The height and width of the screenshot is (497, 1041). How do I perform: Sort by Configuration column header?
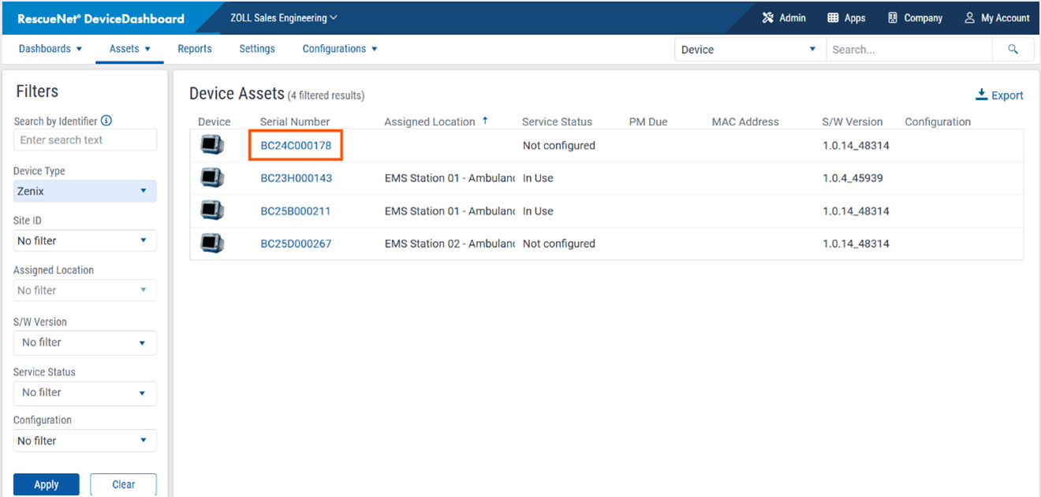point(938,121)
